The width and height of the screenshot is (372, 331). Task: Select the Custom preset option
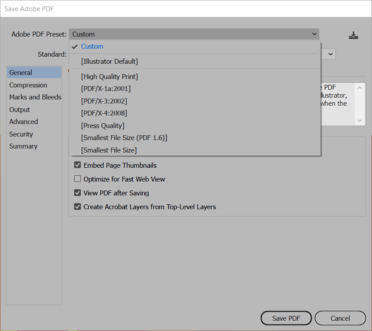coord(195,46)
